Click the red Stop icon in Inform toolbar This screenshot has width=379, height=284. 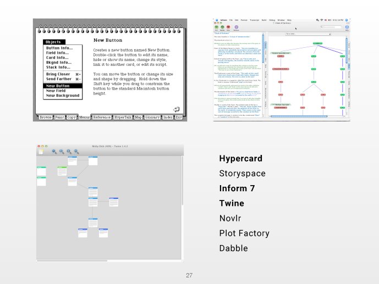pyautogui.click(x=228, y=27)
